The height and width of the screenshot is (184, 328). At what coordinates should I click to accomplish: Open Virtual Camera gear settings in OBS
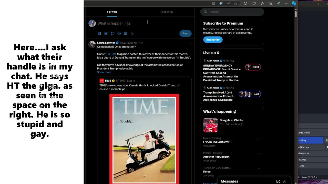pos(327,147)
